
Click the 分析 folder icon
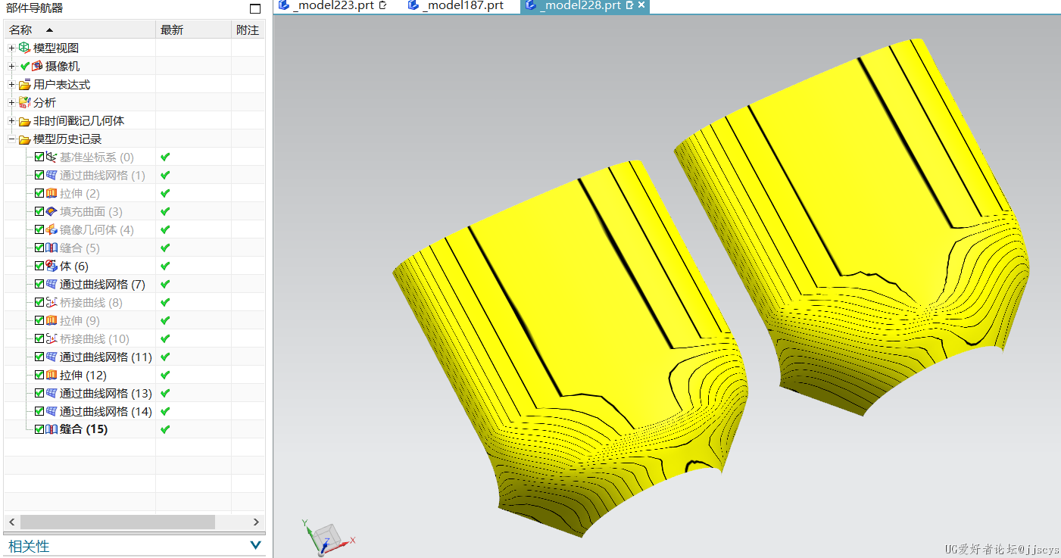(x=24, y=102)
